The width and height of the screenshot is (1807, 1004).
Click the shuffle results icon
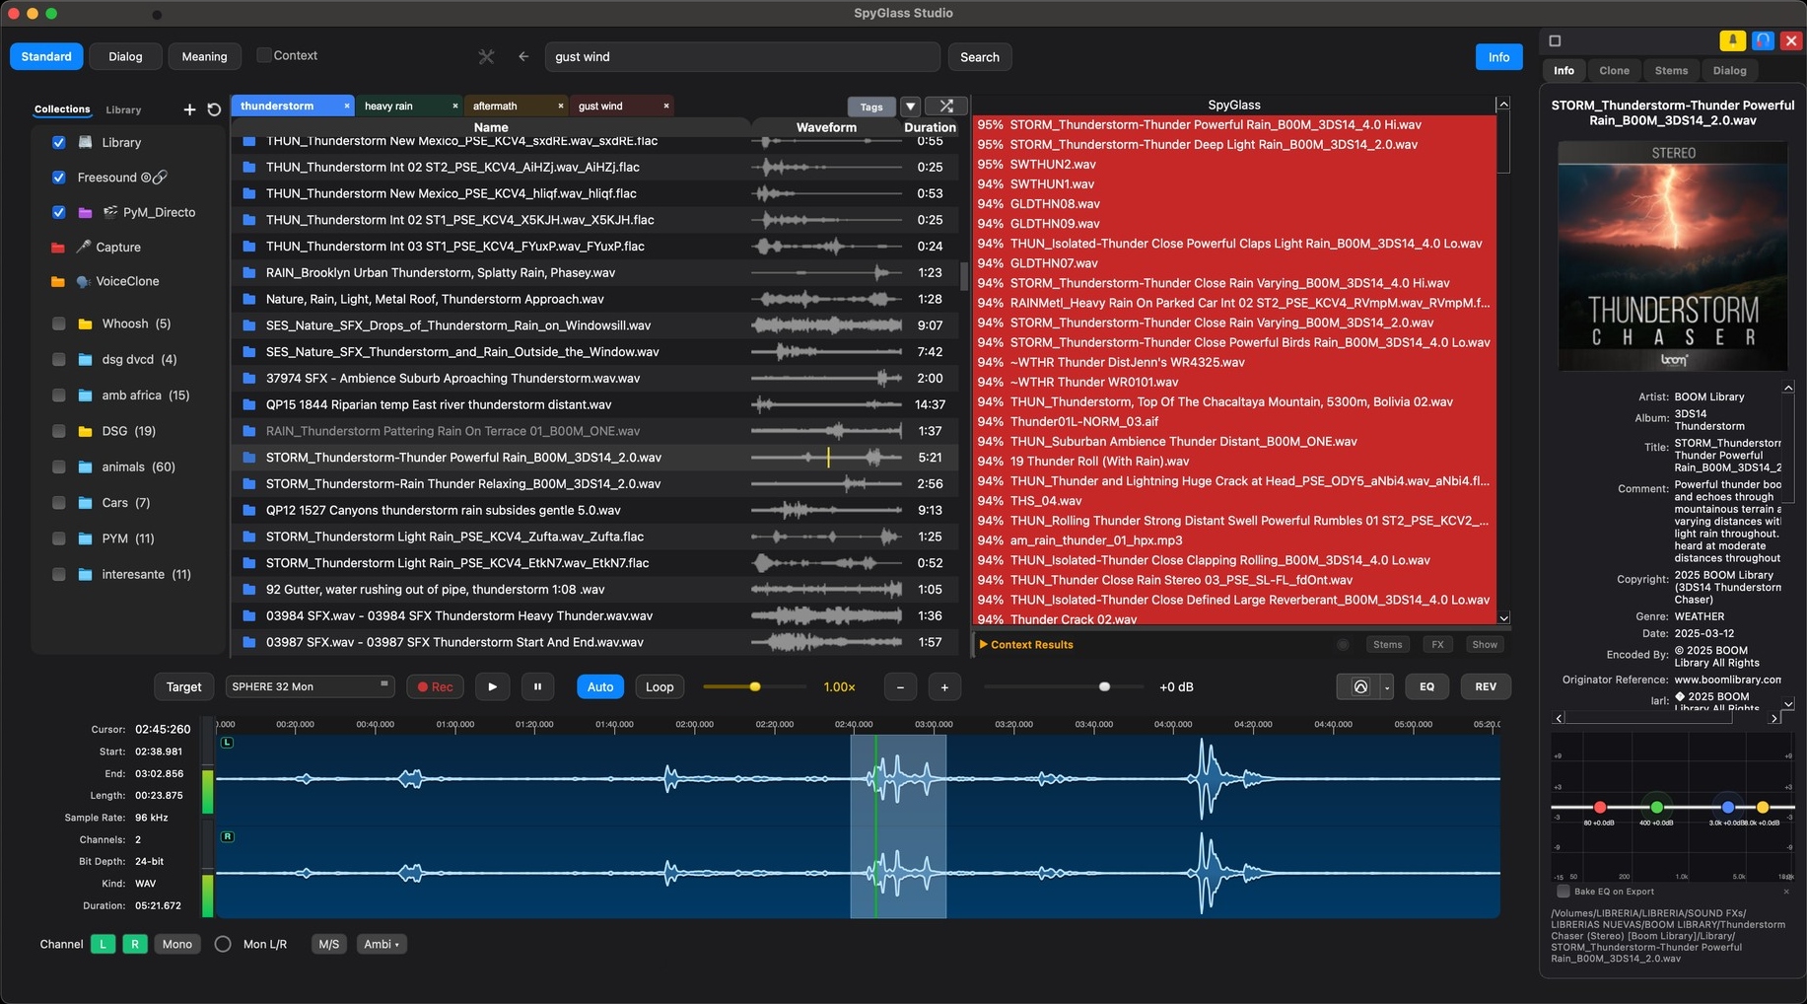946,106
